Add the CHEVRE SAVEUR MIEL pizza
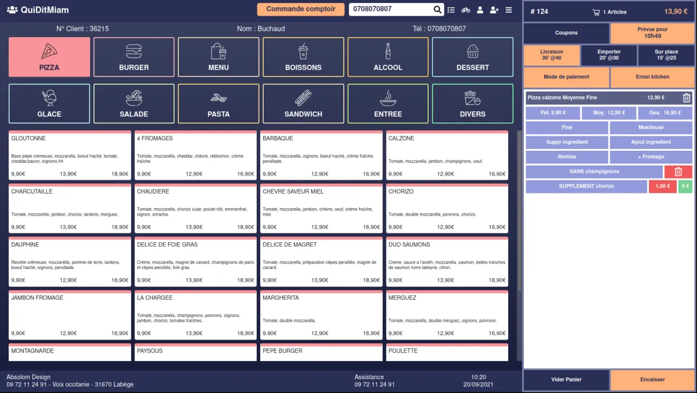 [x=321, y=209]
